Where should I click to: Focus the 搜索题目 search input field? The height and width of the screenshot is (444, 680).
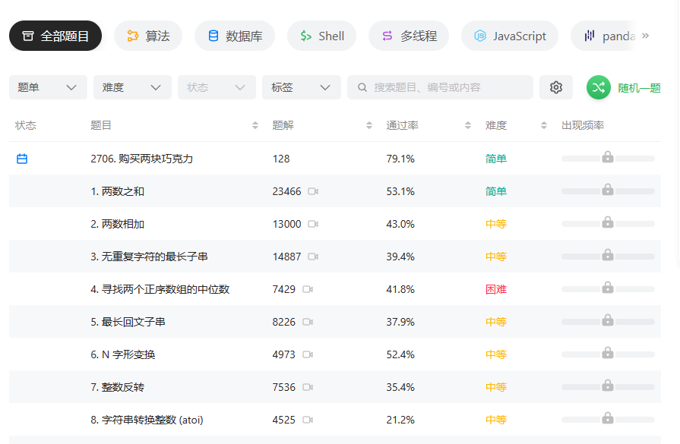click(448, 87)
